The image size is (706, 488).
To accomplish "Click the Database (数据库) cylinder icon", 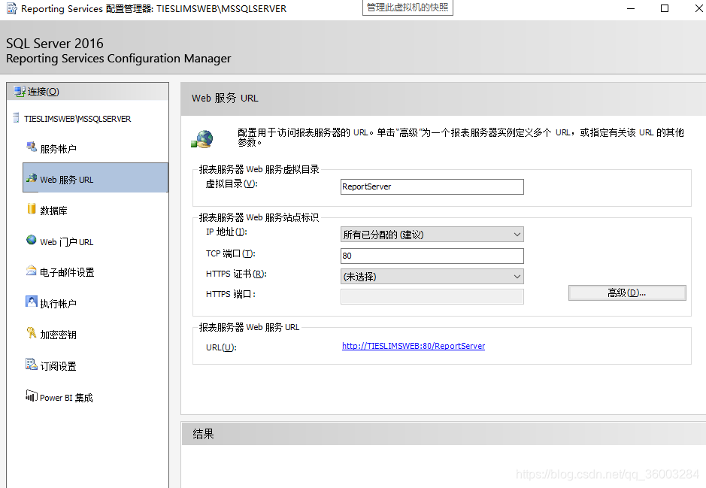I will tap(31, 208).
